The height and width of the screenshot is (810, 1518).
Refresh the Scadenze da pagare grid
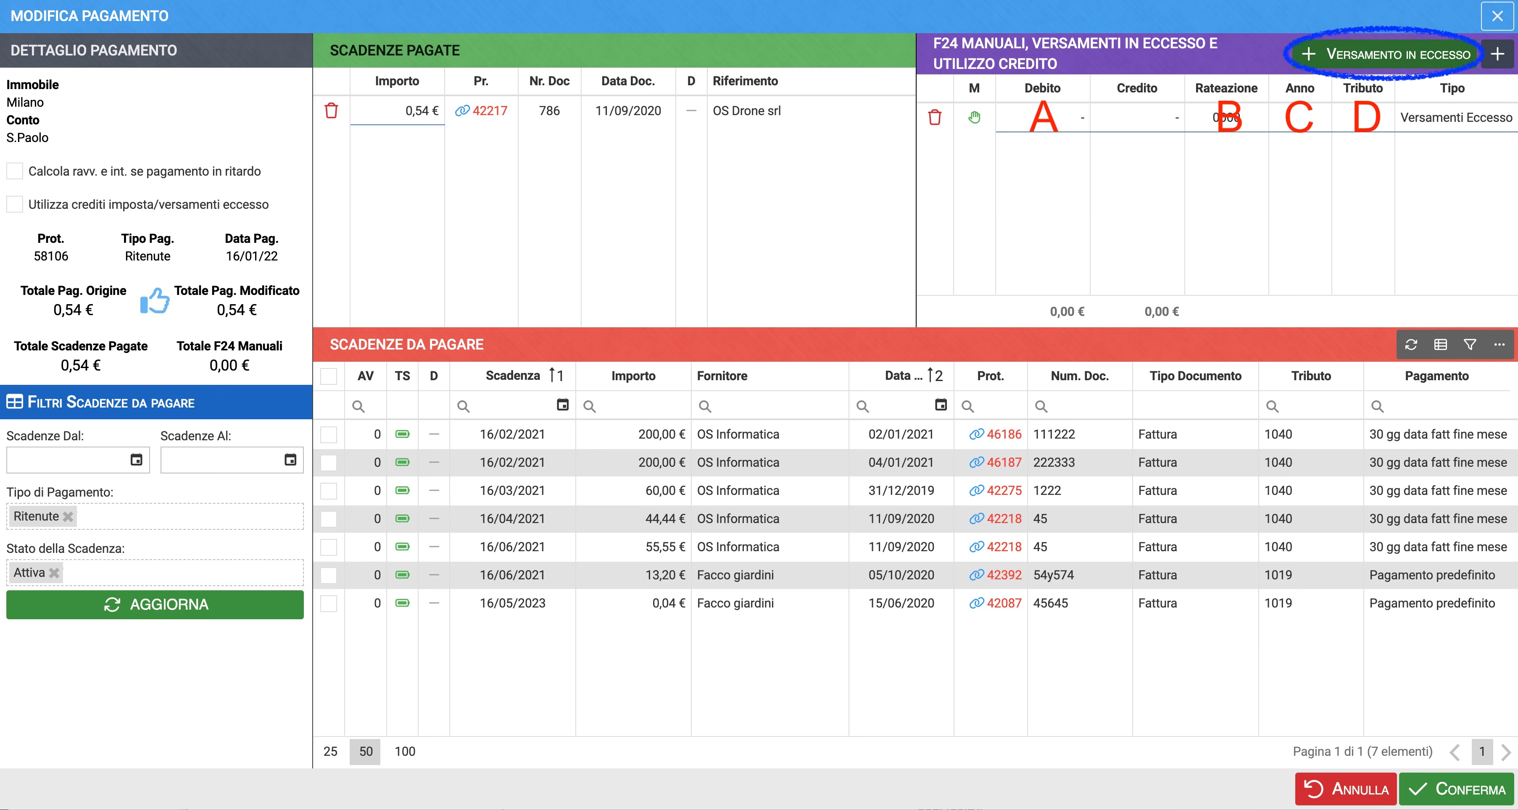(x=1411, y=345)
